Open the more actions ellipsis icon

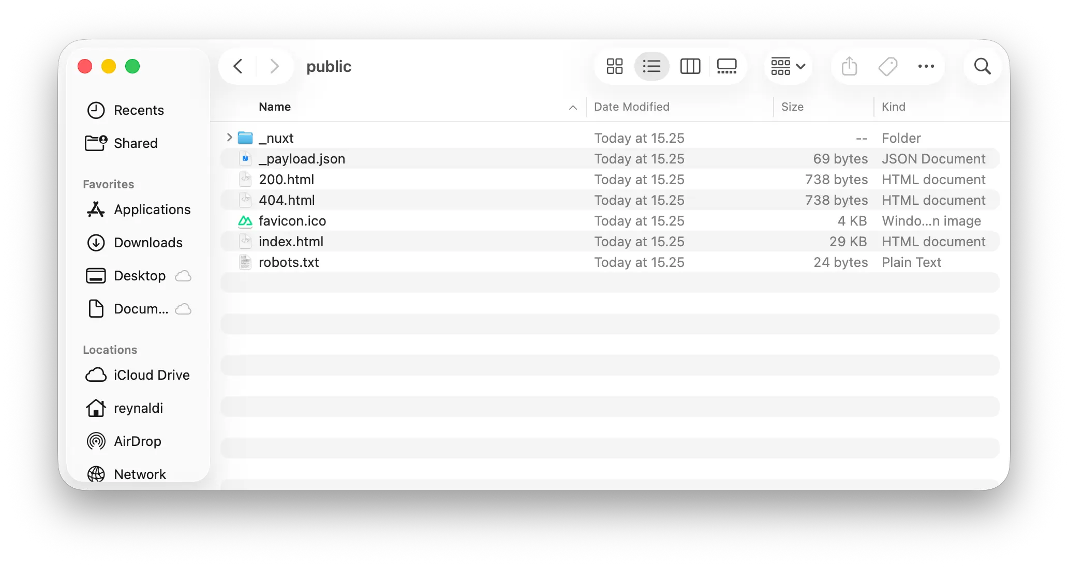point(926,66)
